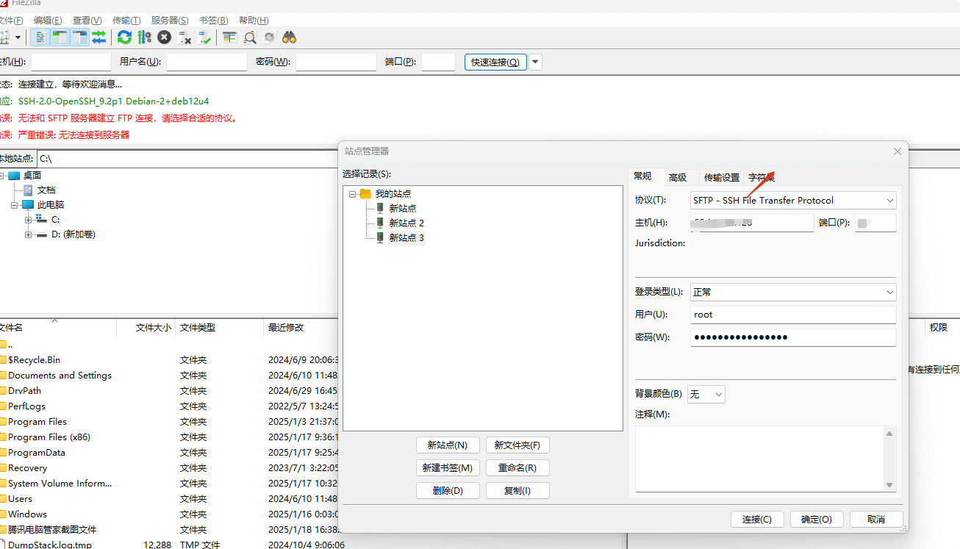Toggle the remote directory tree icon
This screenshot has width=960, height=549.
tap(79, 37)
